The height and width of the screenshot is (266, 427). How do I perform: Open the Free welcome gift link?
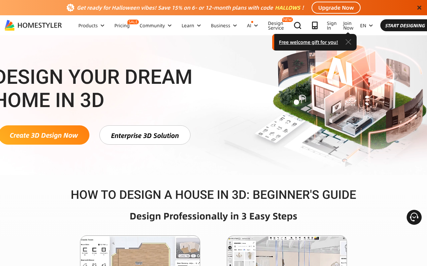[308, 42]
